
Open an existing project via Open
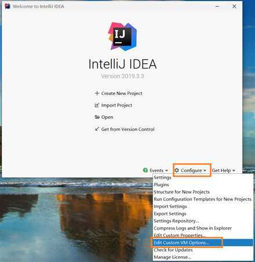tap(104, 117)
